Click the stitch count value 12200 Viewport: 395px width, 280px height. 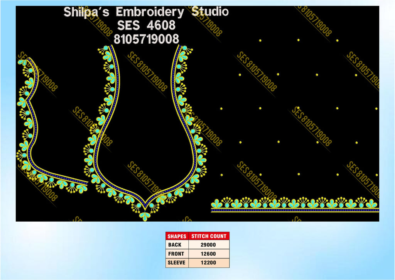(208, 263)
